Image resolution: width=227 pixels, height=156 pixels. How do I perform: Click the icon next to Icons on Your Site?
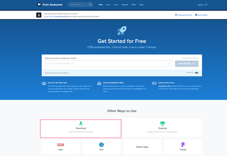(x=44, y=83)
